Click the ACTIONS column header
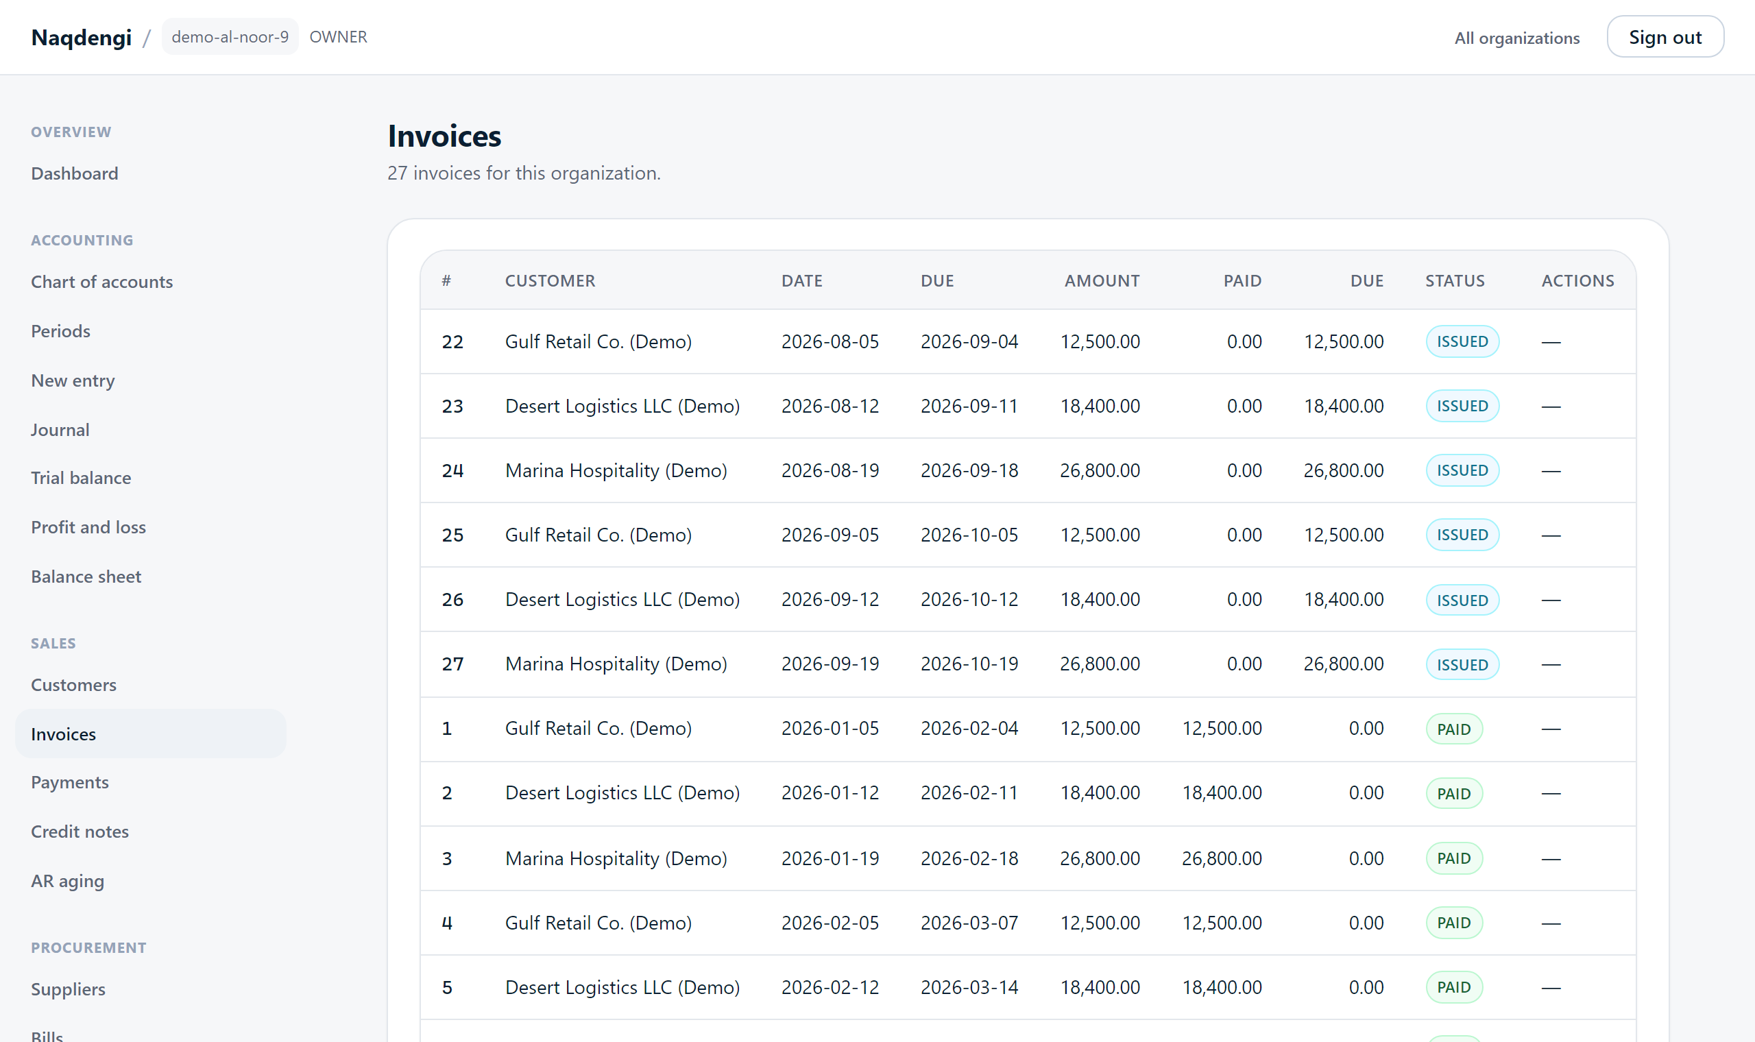Viewport: 1755px width, 1042px height. [x=1577, y=281]
